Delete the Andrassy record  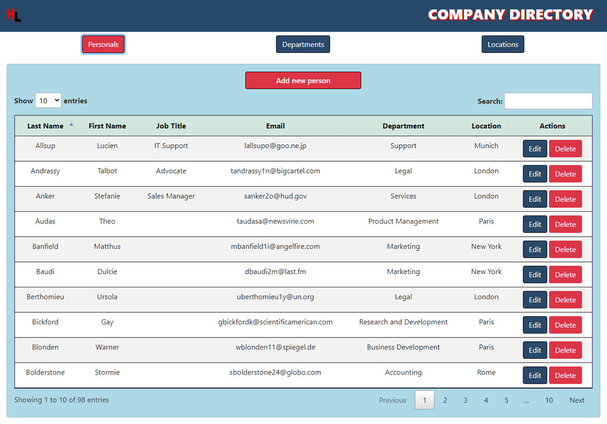point(565,174)
